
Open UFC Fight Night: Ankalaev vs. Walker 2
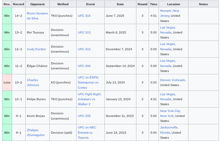[90, 99]
